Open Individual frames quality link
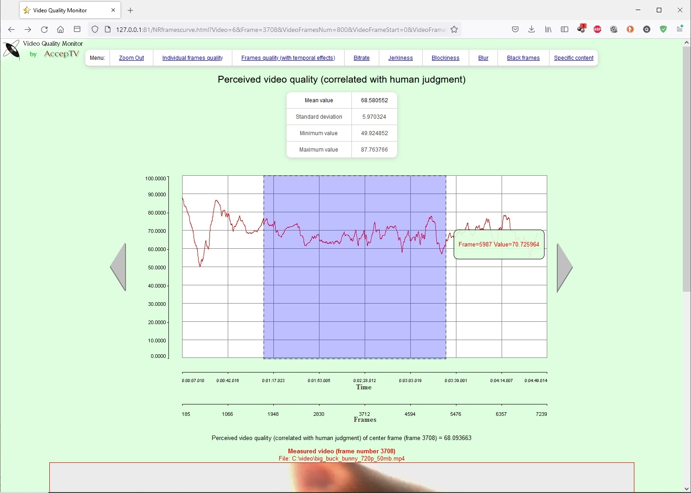Viewport: 691px width, 493px height. click(193, 58)
